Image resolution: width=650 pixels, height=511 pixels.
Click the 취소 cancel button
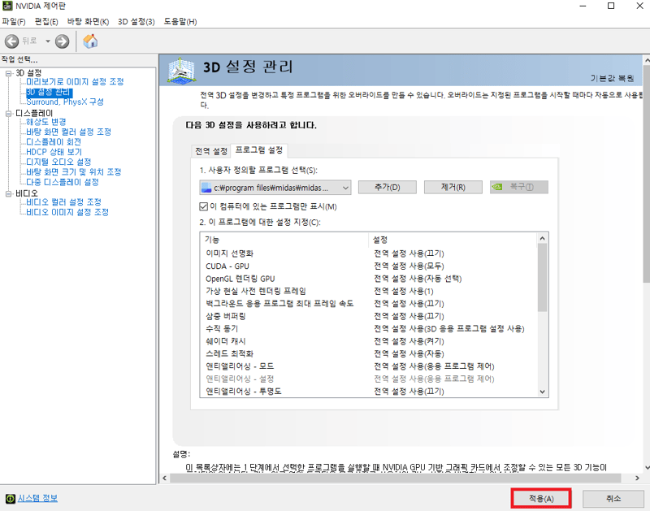(x=613, y=499)
